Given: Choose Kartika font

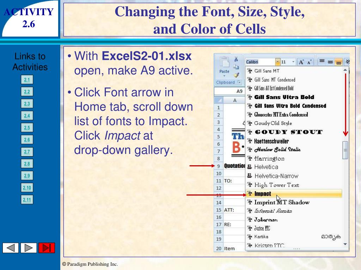Looking at the screenshot, I should pos(294,237).
